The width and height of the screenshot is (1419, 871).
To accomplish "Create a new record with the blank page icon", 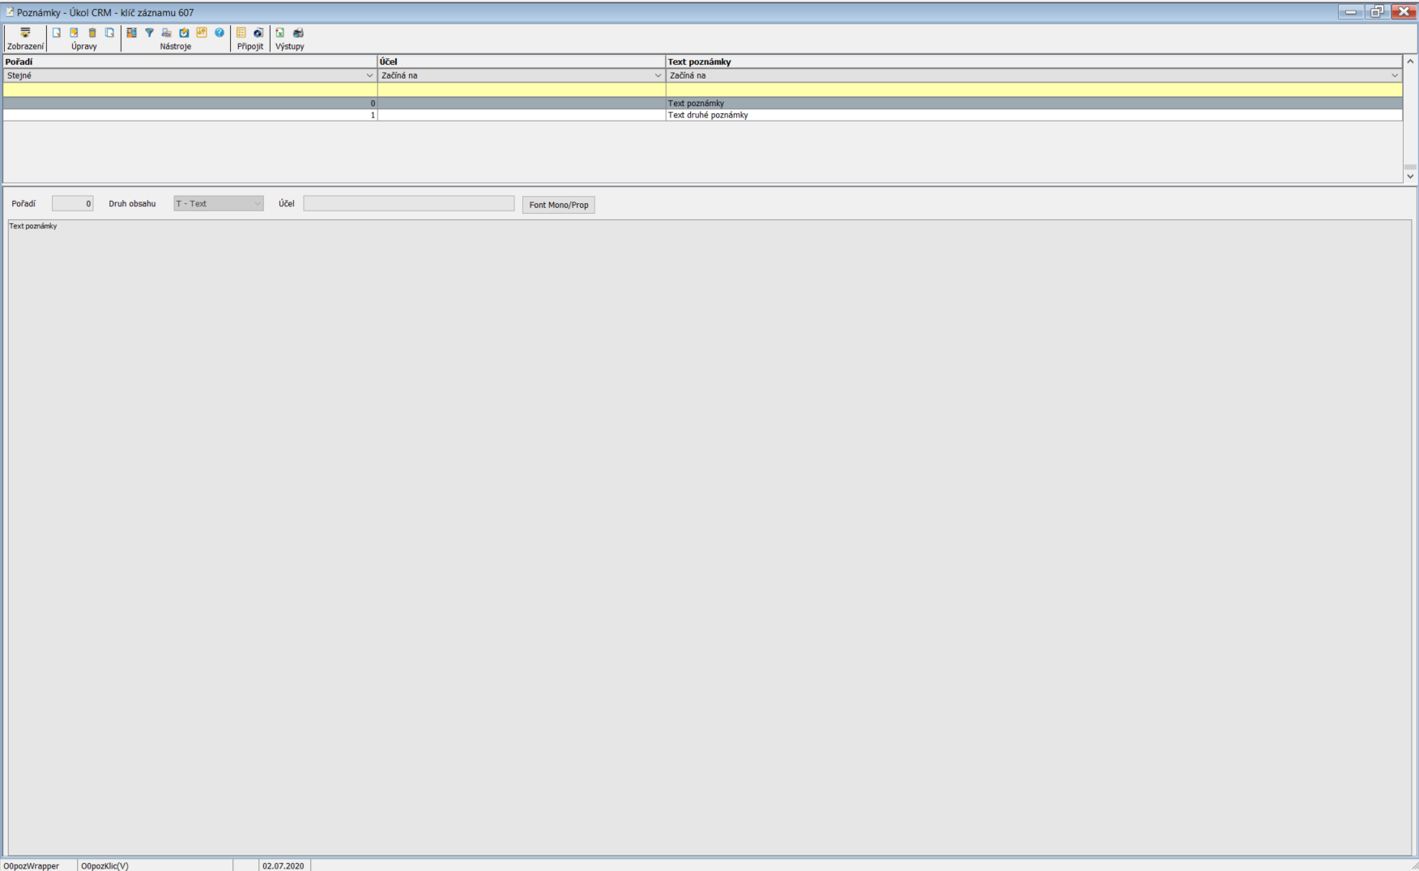I will 57,33.
